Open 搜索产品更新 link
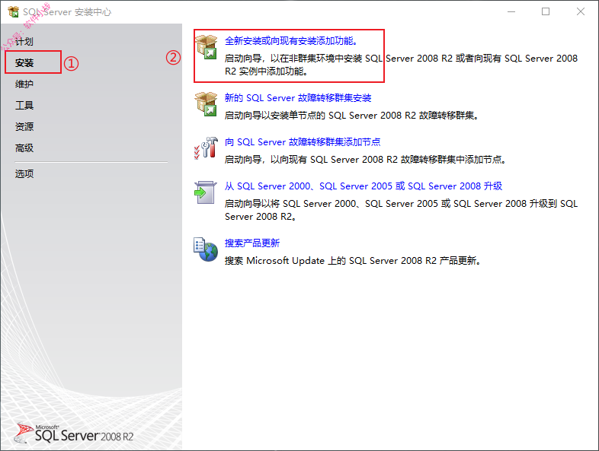 (252, 243)
